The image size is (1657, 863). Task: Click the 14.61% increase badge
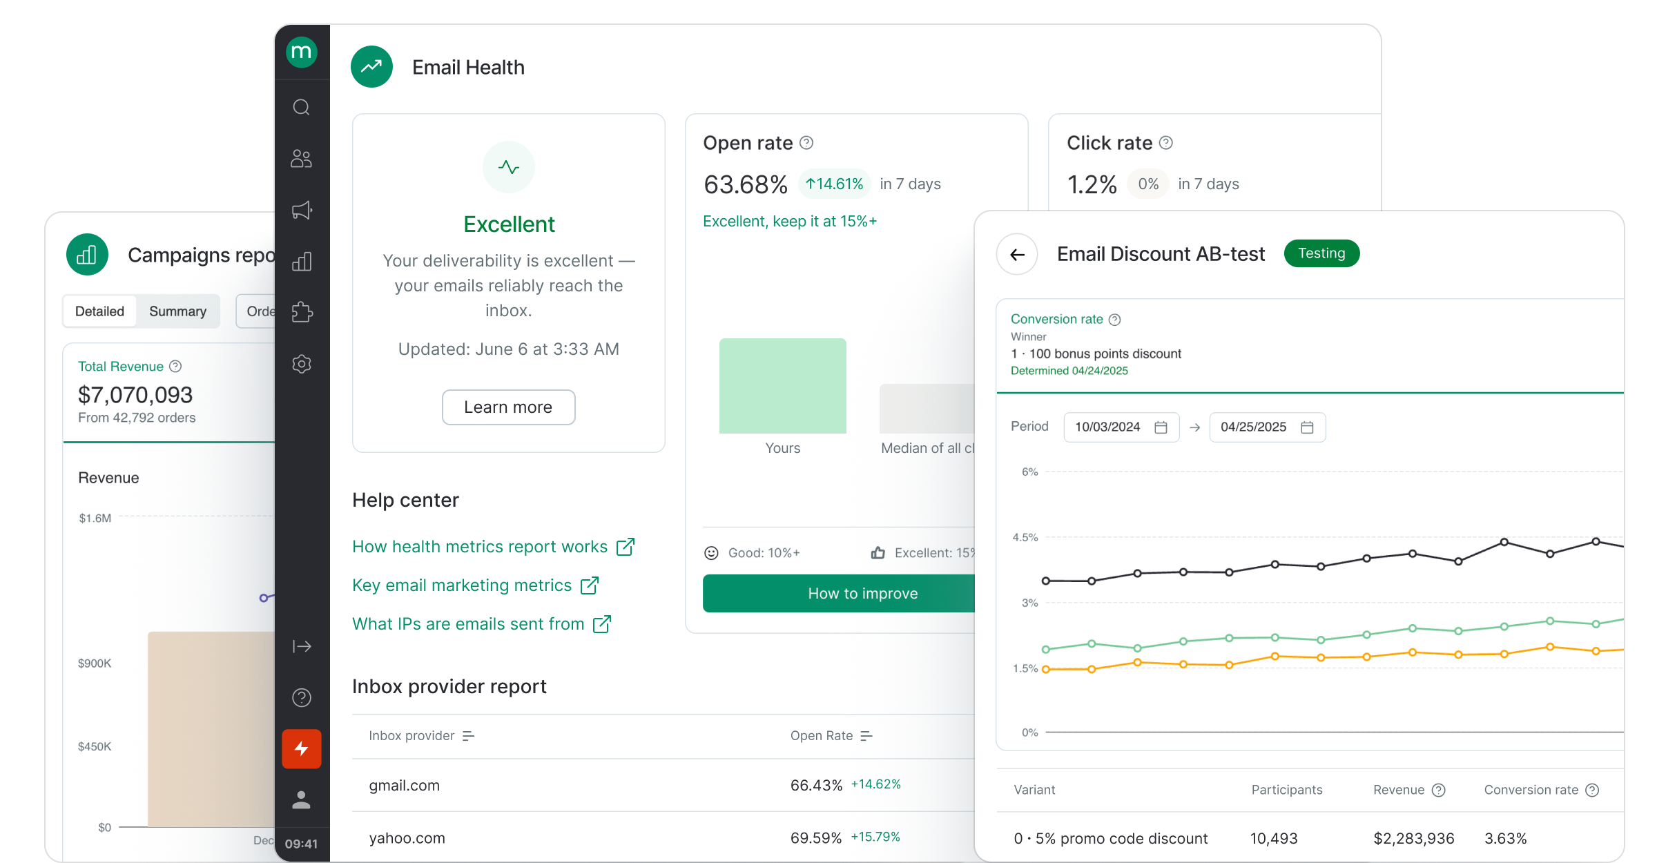coord(835,184)
